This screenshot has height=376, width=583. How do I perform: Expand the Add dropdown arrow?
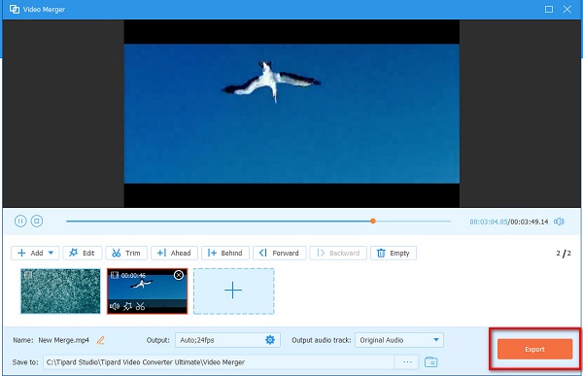tap(51, 253)
